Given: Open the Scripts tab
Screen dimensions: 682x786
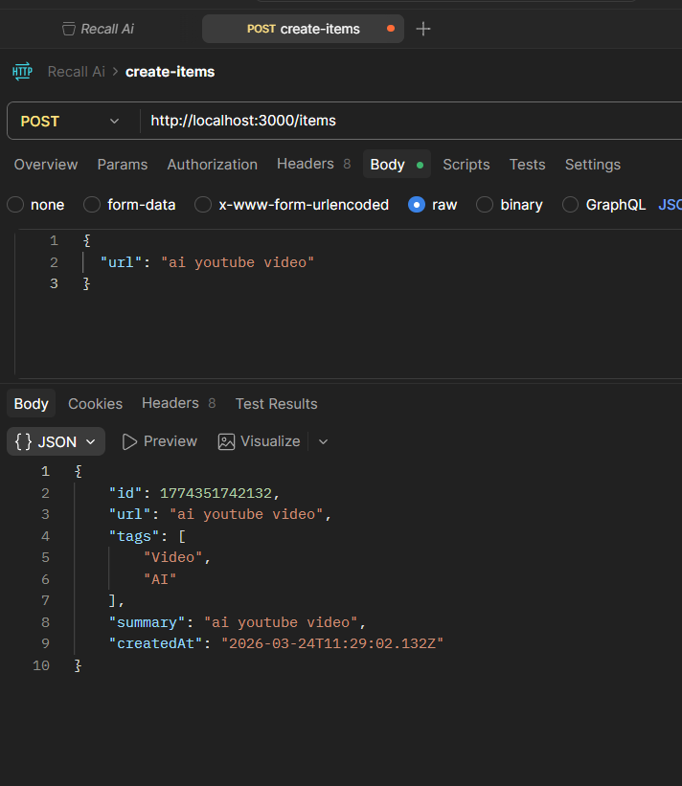Looking at the screenshot, I should point(466,165).
